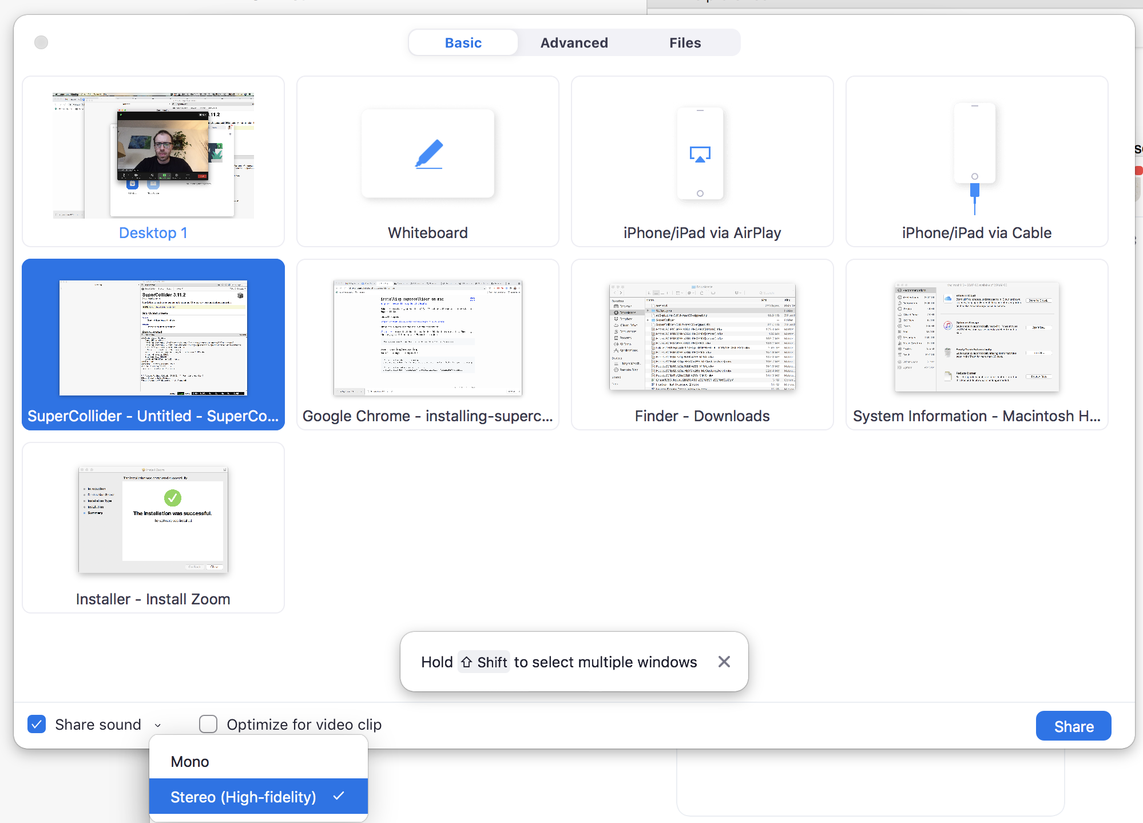Open the Share sound options dropdown
The height and width of the screenshot is (823, 1143).
[158, 724]
